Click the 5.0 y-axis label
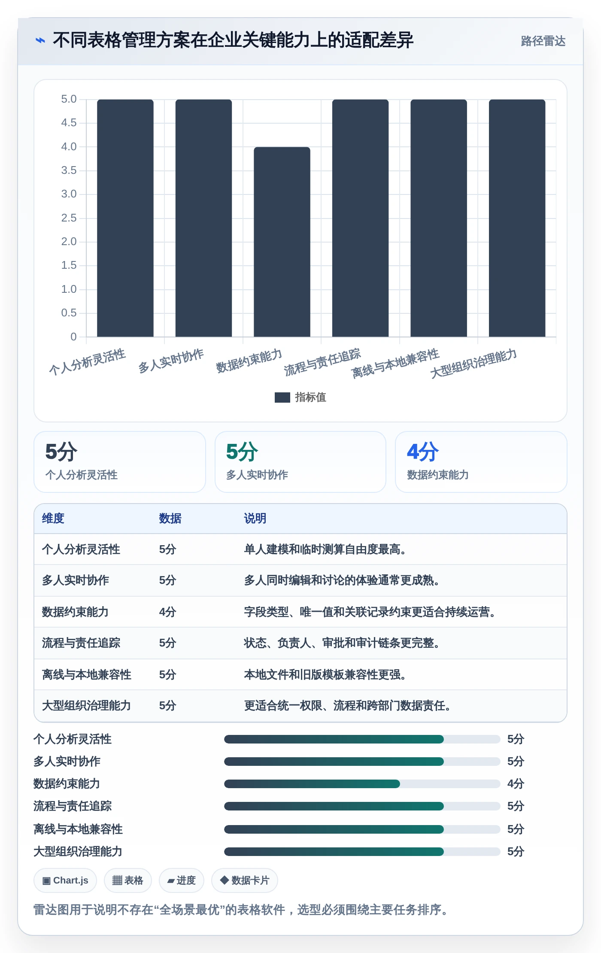Screen dimensions: 601x953 [x=69, y=99]
